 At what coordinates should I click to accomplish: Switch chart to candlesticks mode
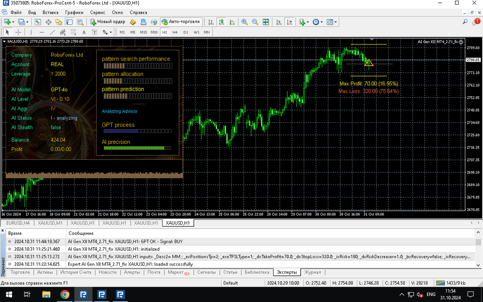[221, 22]
